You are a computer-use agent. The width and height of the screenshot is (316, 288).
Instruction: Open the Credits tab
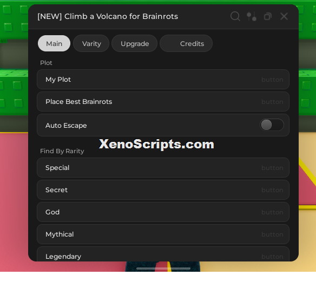pyautogui.click(x=186, y=43)
